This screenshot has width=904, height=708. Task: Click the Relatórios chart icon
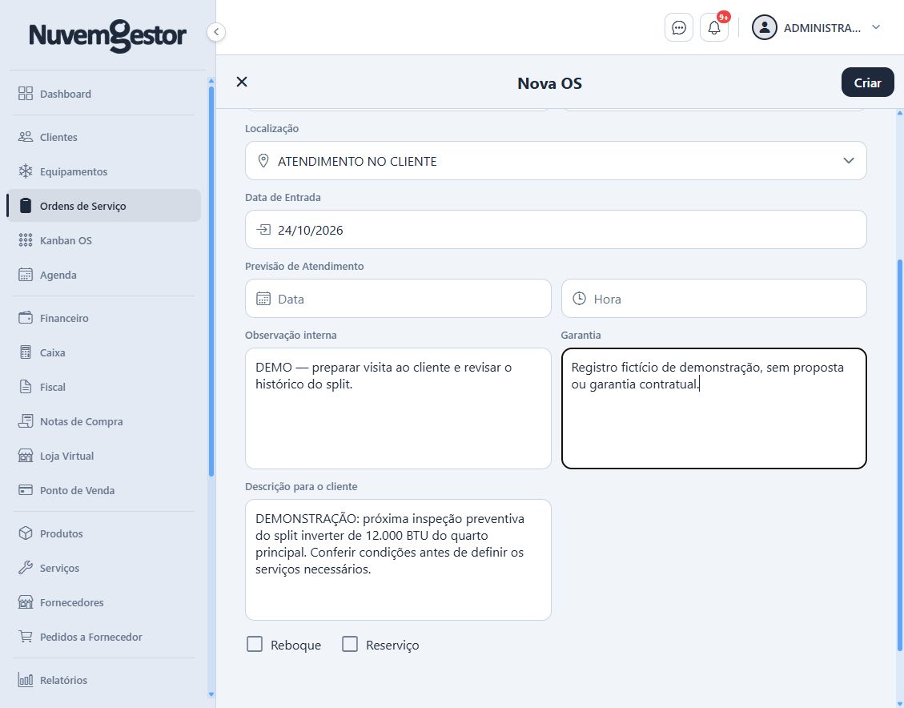point(26,680)
